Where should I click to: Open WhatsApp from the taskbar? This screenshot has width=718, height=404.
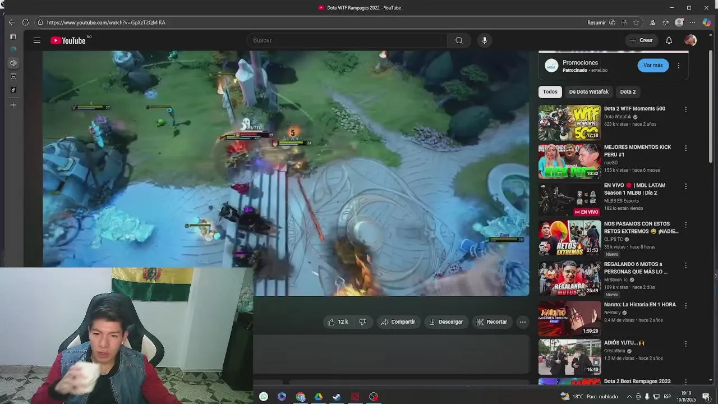264,397
